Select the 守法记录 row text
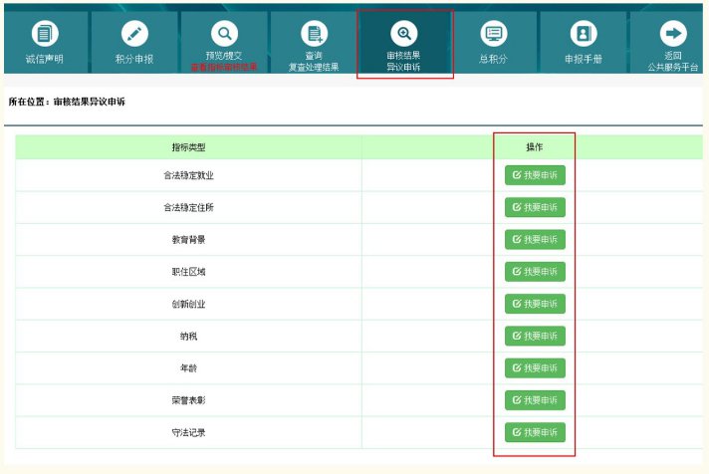709x474 pixels. [188, 432]
